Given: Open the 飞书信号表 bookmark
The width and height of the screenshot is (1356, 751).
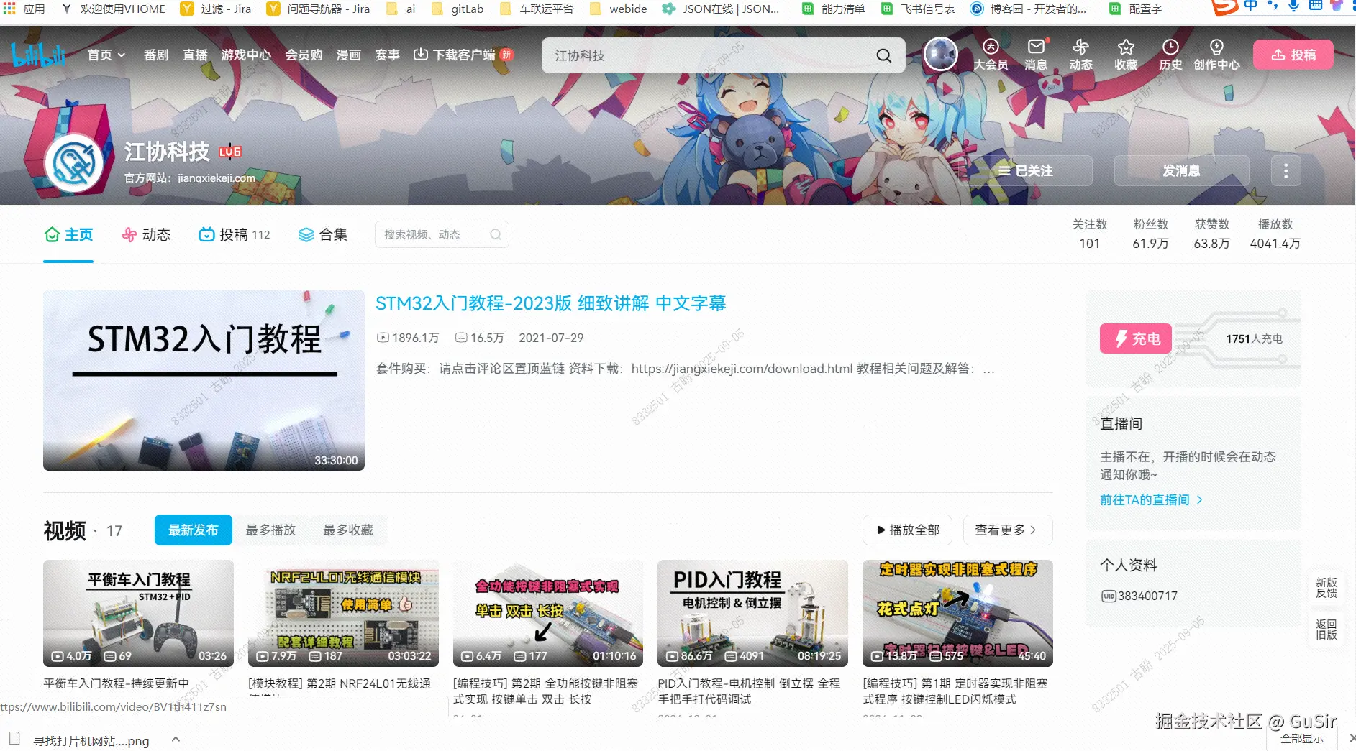Looking at the screenshot, I should (919, 9).
